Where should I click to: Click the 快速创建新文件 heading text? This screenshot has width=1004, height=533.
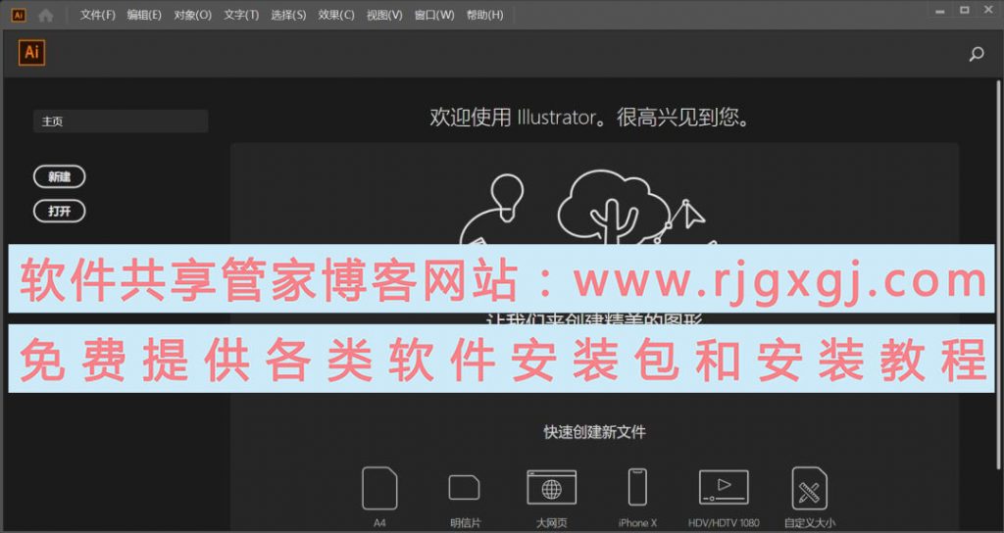pyautogui.click(x=595, y=432)
